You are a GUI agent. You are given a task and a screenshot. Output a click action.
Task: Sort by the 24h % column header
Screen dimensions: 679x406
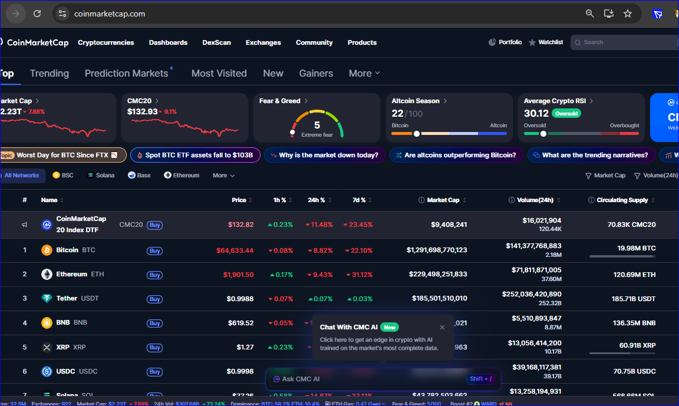319,200
